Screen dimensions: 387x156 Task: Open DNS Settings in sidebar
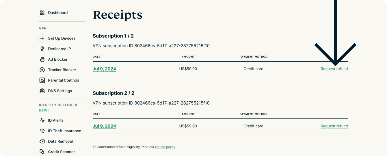coord(60,91)
